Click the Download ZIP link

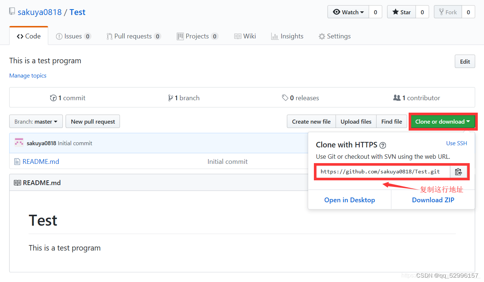[x=433, y=200]
